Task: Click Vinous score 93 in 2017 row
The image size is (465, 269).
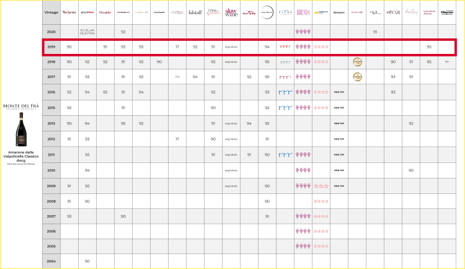Action: point(393,77)
